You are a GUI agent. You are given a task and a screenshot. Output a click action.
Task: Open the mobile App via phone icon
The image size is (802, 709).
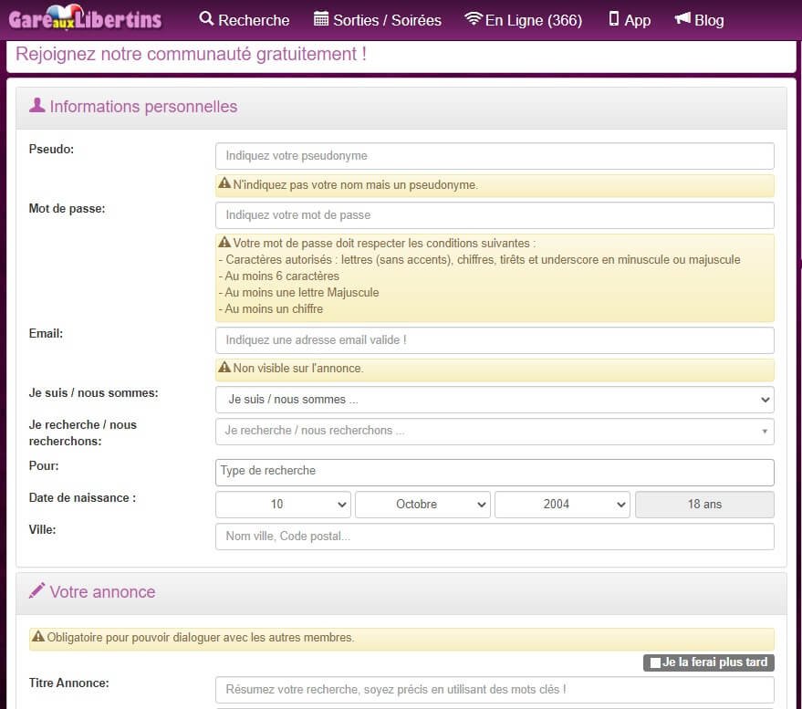pos(614,18)
